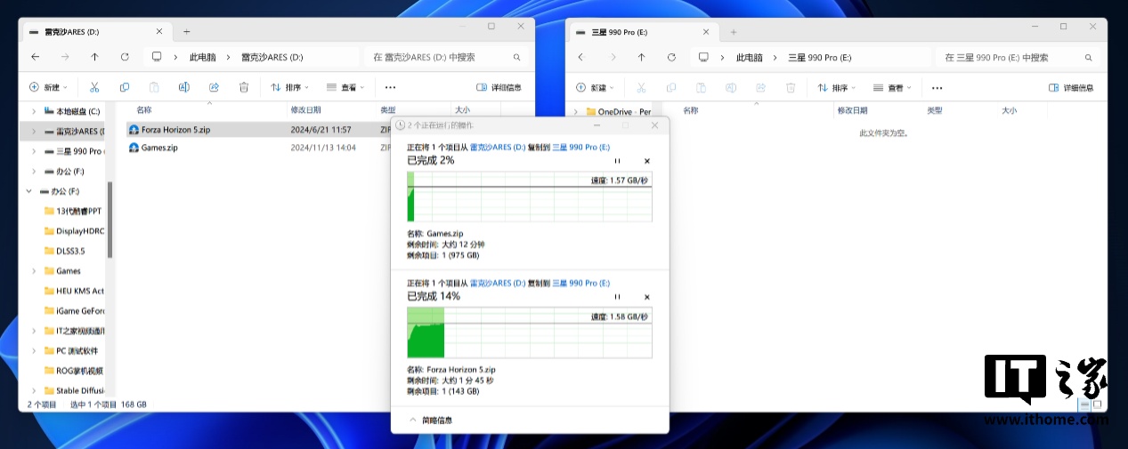Cancel the Forza Horizon 5.zip copy
1128x449 pixels.
(x=647, y=296)
